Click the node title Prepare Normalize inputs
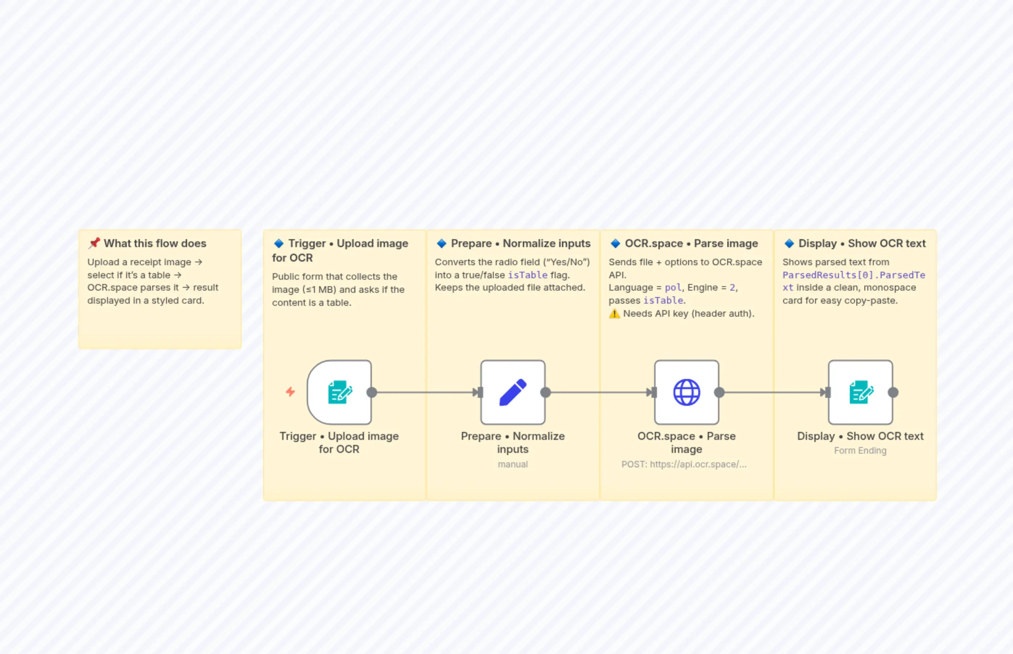The height and width of the screenshot is (654, 1013). pos(512,442)
